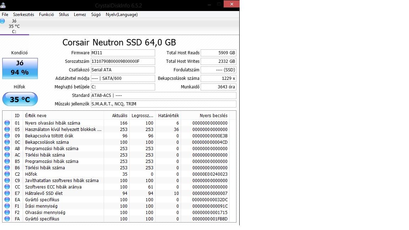Viewport: 409px width, 230px height.
Task: Open the Lemez menu
Action: [80, 15]
